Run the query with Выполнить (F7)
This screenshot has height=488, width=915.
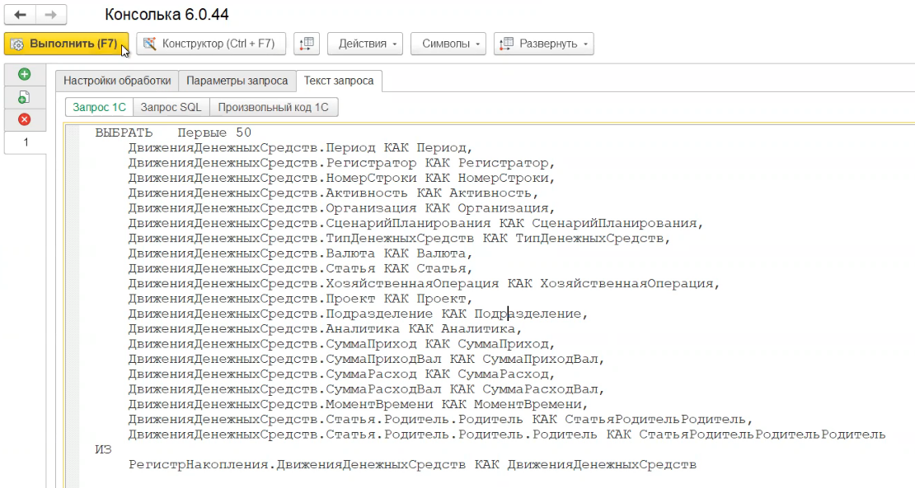pyautogui.click(x=66, y=44)
